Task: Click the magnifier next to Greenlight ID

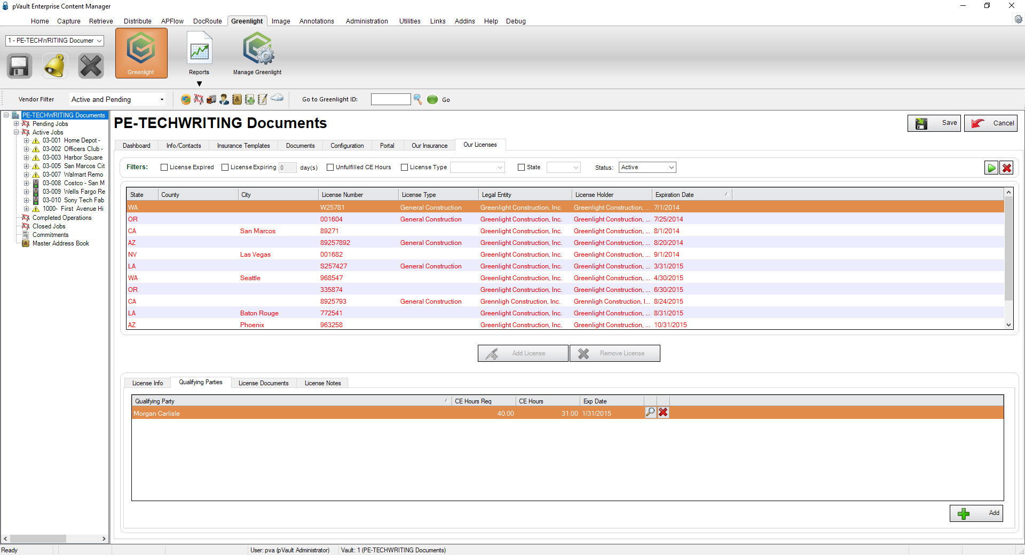Action: [418, 99]
